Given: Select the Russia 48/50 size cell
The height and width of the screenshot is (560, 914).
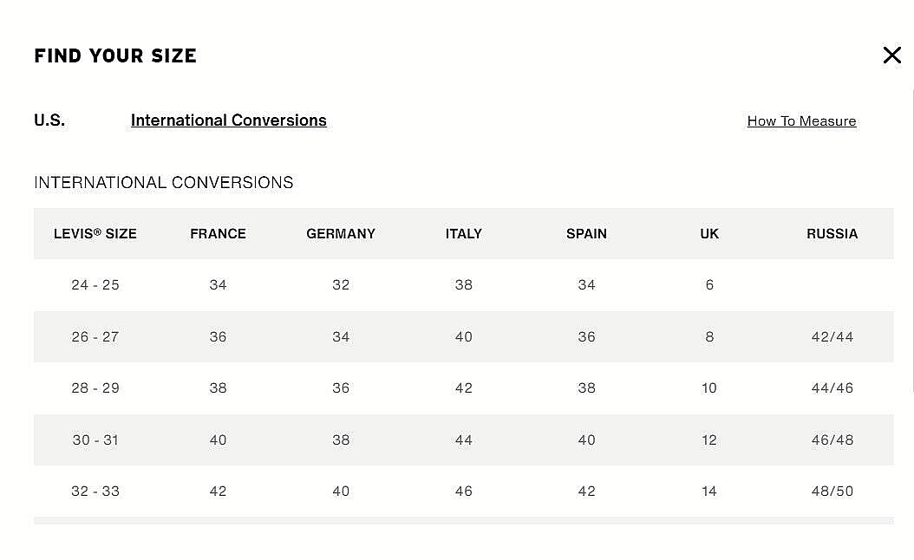Looking at the screenshot, I should coord(832,492).
